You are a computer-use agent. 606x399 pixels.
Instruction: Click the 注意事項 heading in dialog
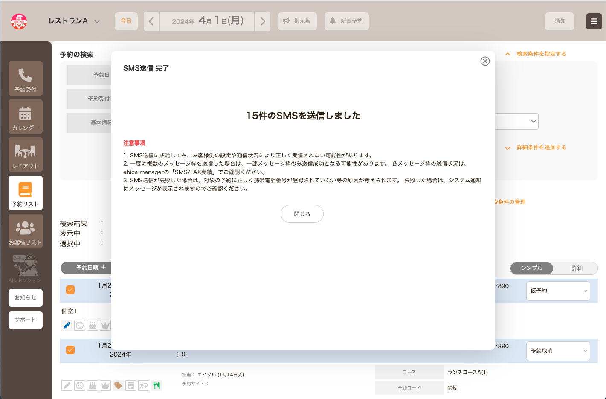pyautogui.click(x=134, y=143)
